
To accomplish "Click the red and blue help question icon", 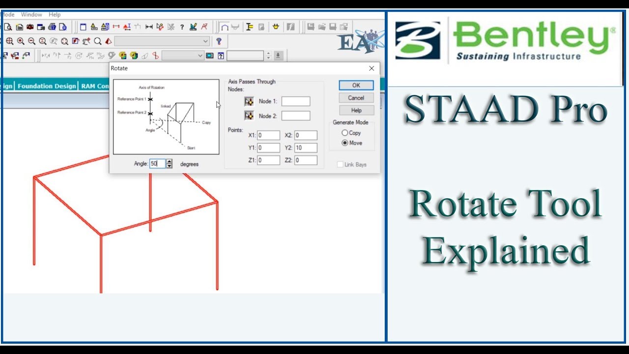I will [219, 41].
